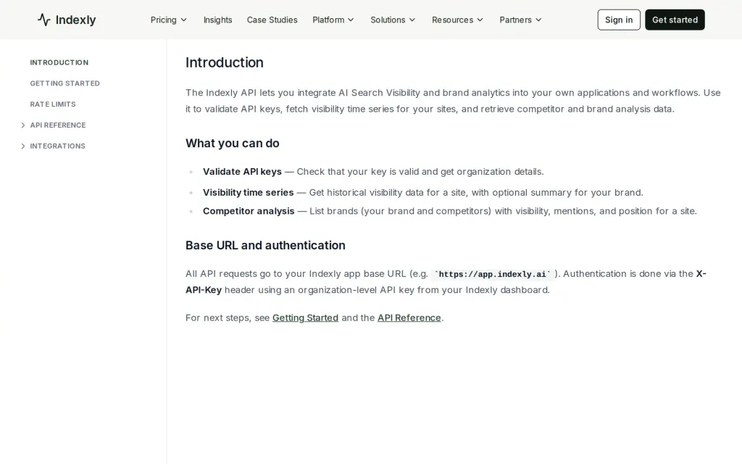Click the Competitor analysis bold text
Viewport: 742px width, 464px height.
[249, 211]
